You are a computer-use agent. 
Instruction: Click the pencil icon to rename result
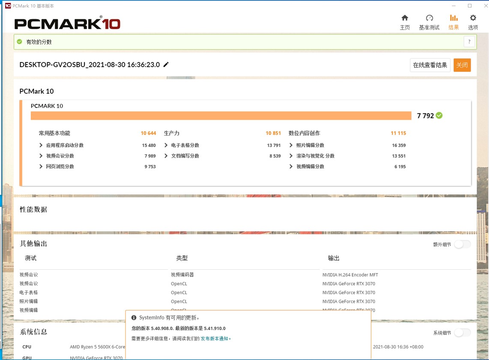[166, 65]
